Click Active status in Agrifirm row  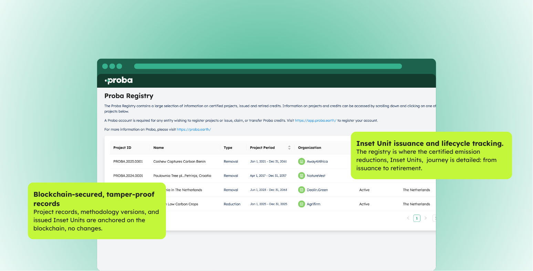point(364,204)
